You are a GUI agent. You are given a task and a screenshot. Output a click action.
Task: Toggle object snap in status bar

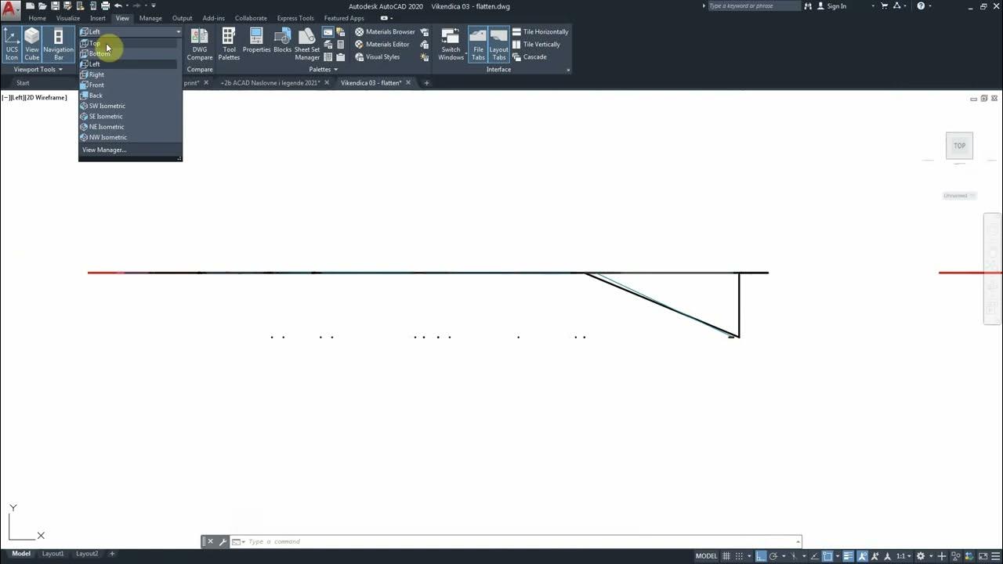pos(827,556)
